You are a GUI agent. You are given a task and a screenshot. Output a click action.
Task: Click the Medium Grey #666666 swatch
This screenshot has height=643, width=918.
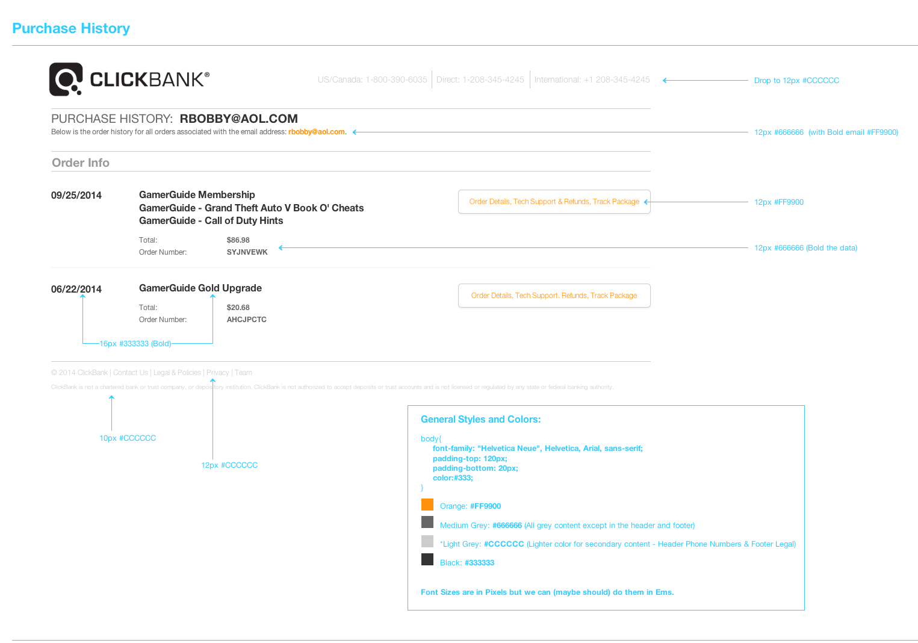[x=427, y=522]
